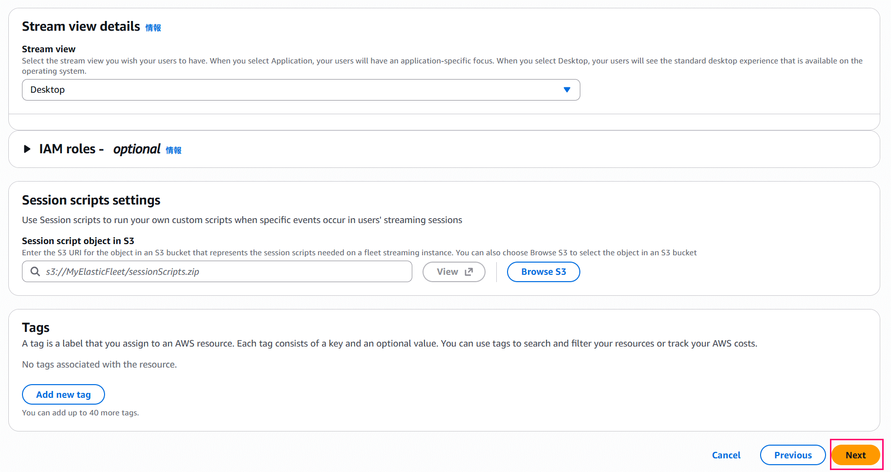Open the Stream view dropdown showing Desktop
This screenshot has height=472, width=891.
(300, 89)
